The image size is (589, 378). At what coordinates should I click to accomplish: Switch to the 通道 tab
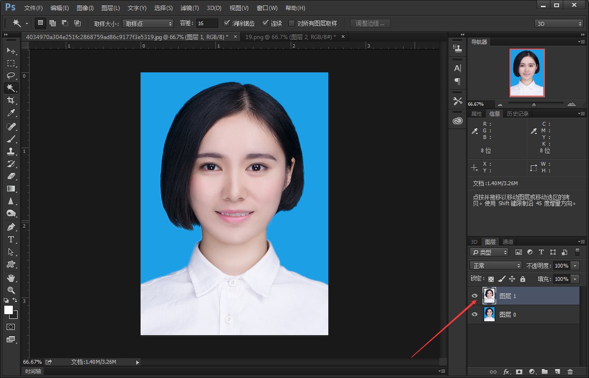point(508,242)
